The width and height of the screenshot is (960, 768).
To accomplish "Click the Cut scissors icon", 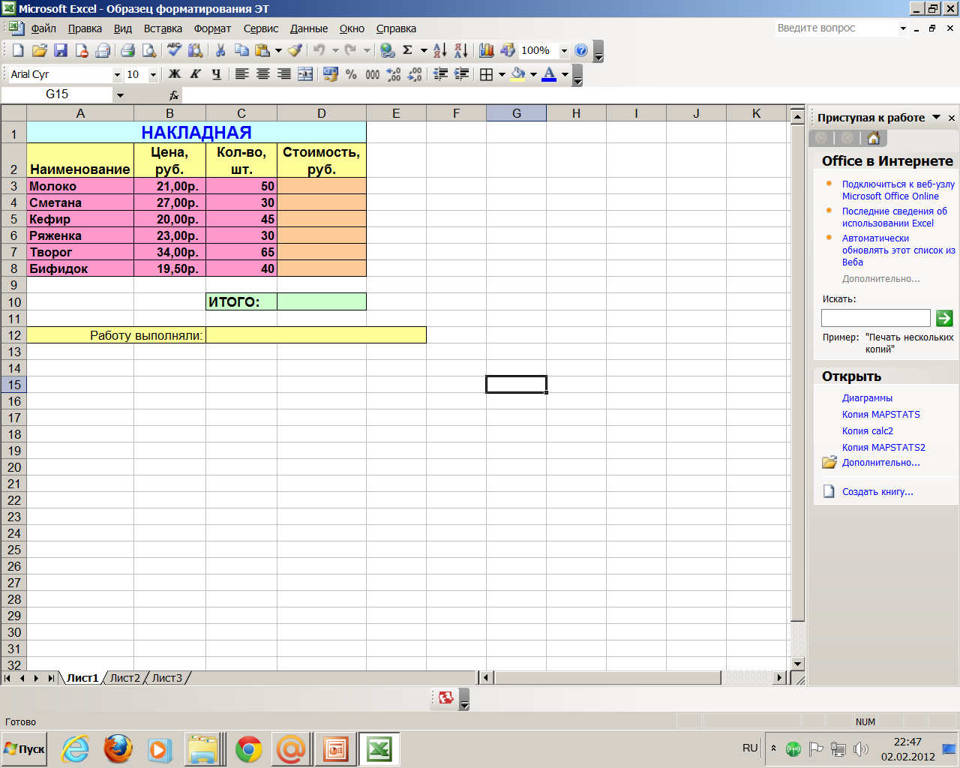I will [x=220, y=50].
